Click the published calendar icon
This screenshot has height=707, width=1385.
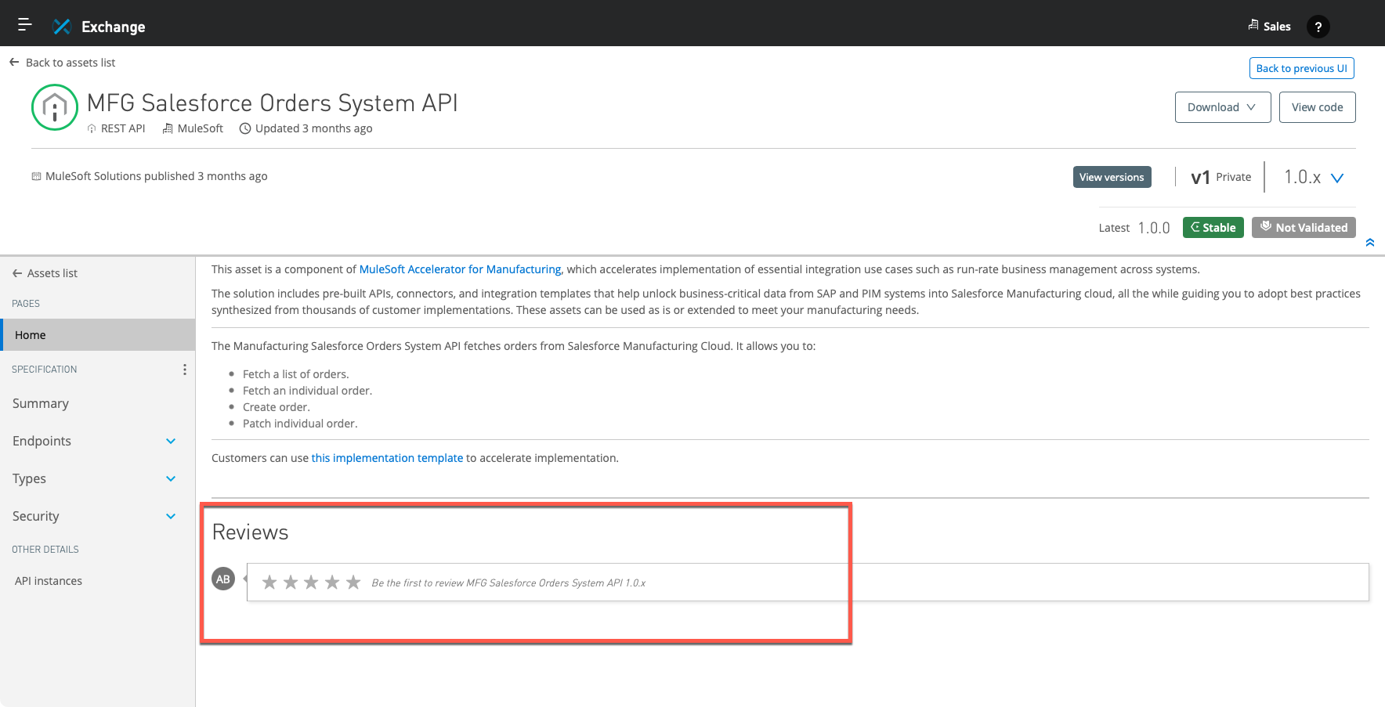pyautogui.click(x=36, y=176)
